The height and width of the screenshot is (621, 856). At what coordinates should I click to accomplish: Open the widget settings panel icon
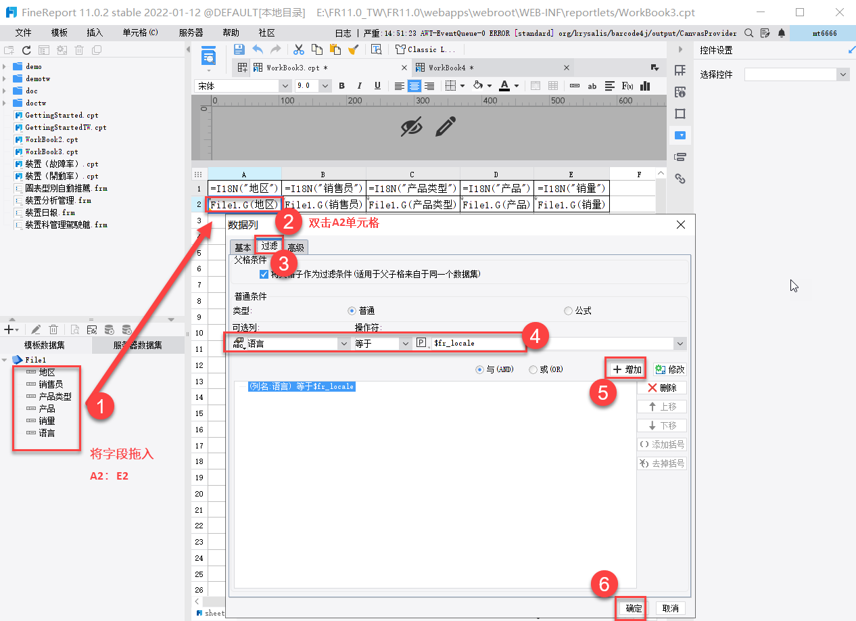point(680,135)
